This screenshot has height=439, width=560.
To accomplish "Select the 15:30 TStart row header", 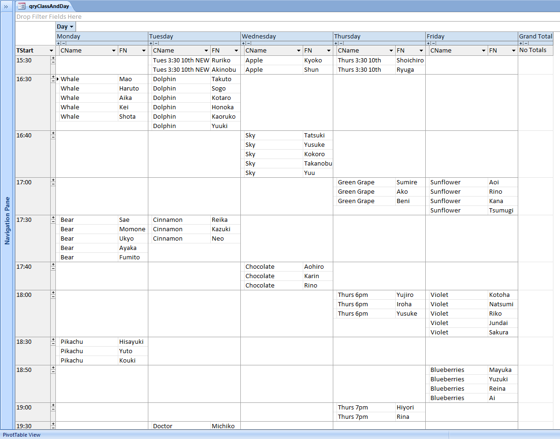I will pyautogui.click(x=33, y=65).
